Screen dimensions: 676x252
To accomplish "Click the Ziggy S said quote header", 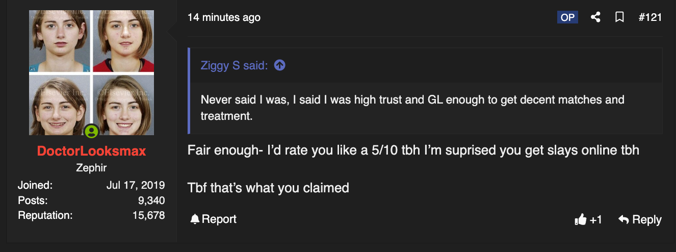I will [235, 66].
